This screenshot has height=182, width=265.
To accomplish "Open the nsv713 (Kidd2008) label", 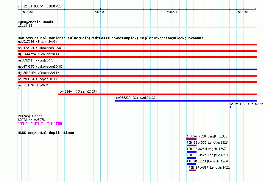I will pyautogui.click(x=33, y=85).
